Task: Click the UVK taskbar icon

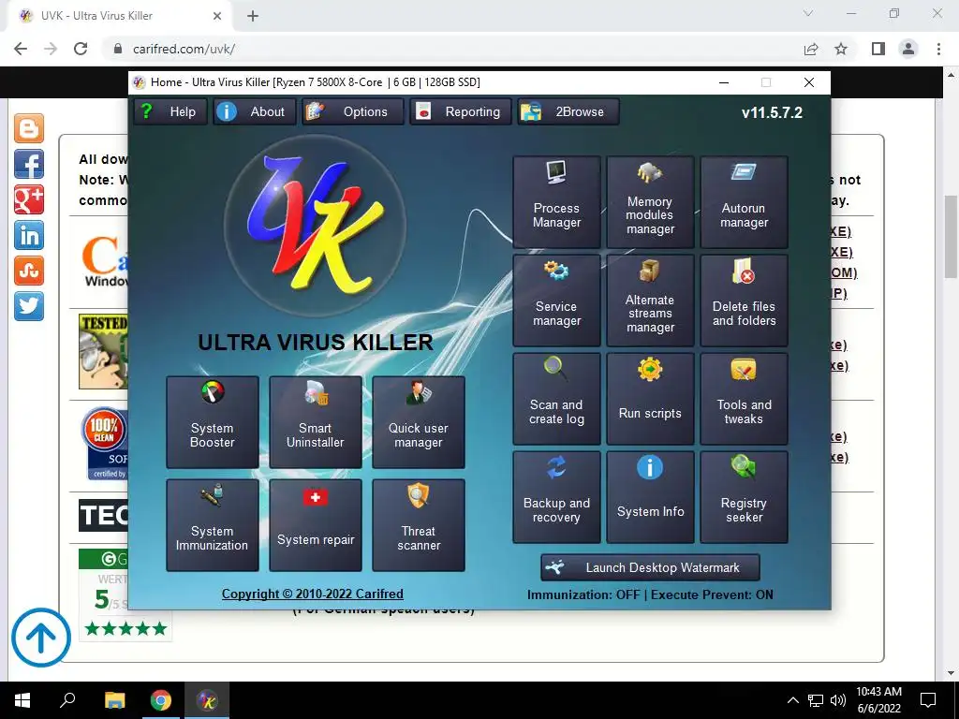Action: (207, 700)
